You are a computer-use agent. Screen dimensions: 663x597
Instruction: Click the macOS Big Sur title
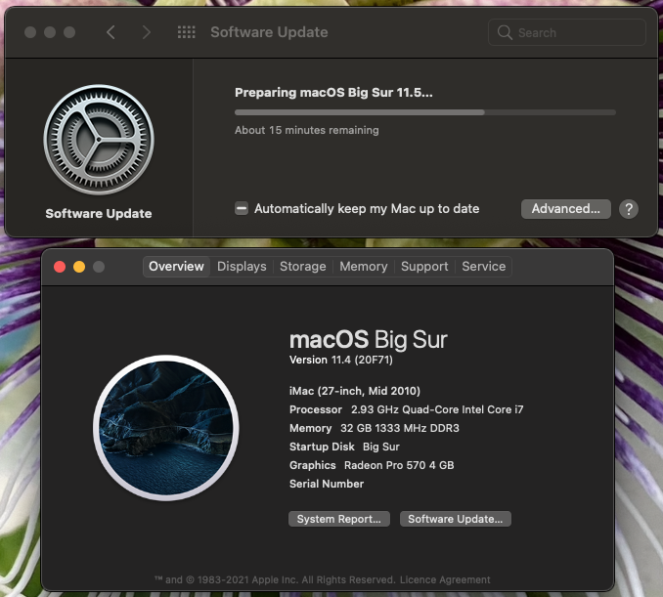369,339
